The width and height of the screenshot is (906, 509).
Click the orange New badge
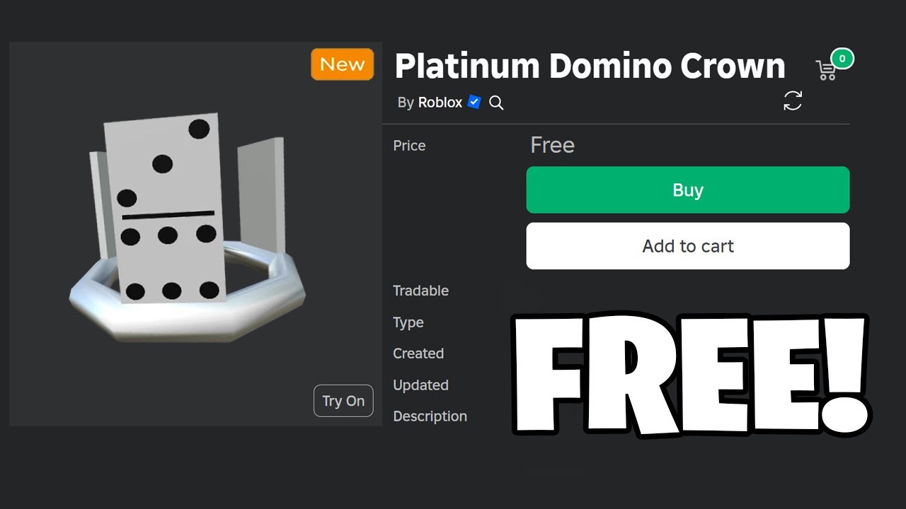tap(343, 64)
